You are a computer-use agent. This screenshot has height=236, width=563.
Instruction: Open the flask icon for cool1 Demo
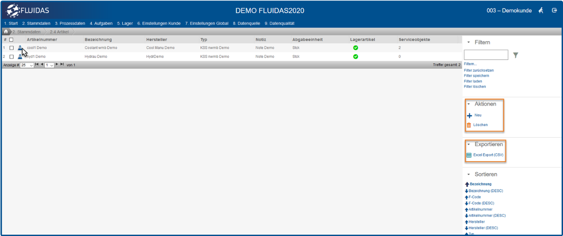[x=20, y=48]
